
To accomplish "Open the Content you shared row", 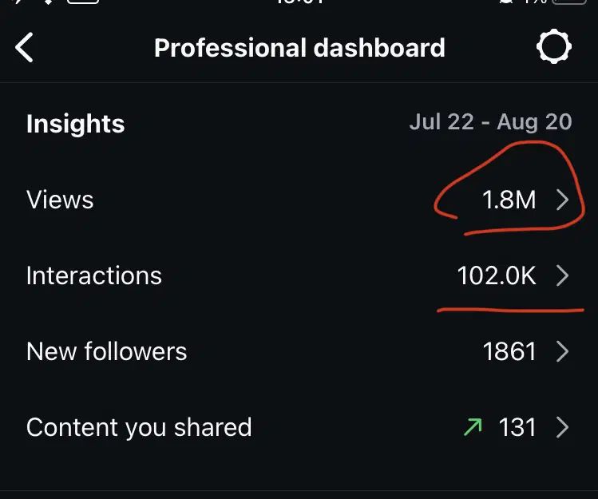I will pos(299,427).
